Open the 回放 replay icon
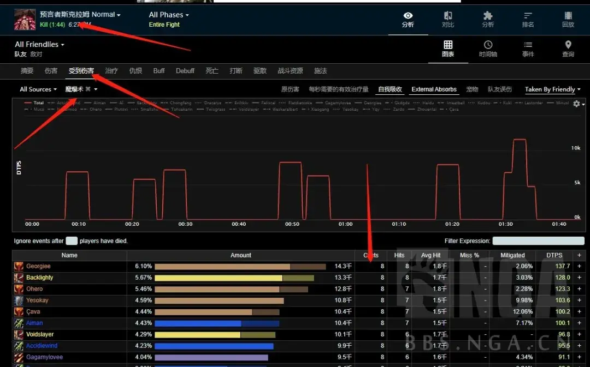 (568, 16)
